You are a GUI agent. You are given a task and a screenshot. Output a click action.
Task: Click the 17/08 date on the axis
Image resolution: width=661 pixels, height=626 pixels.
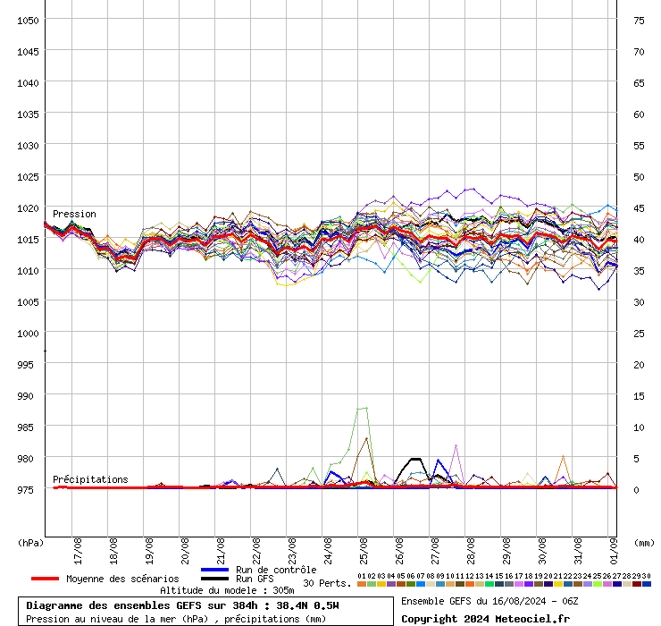pos(78,547)
